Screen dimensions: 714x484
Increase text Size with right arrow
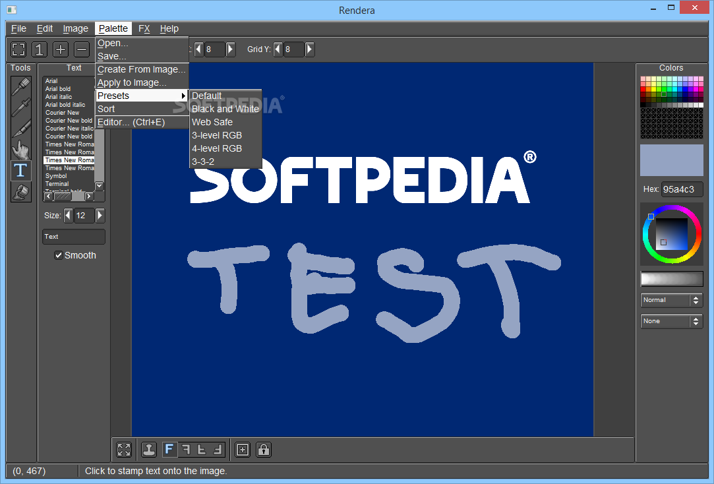point(100,216)
